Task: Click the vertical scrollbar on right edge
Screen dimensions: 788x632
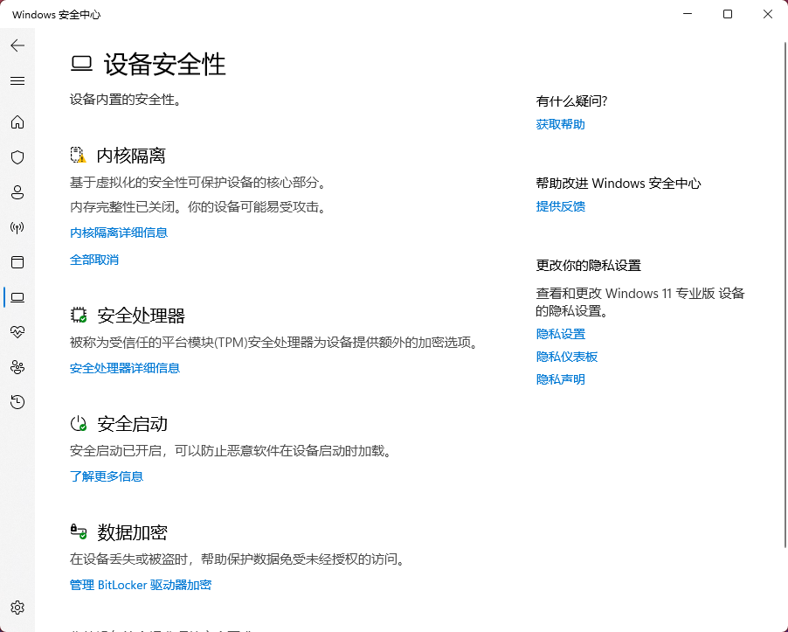Action: [785, 294]
